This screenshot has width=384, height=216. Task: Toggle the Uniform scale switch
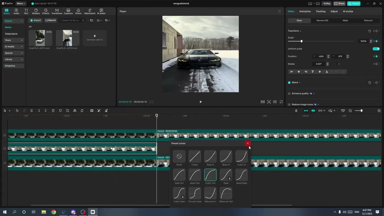point(376,49)
